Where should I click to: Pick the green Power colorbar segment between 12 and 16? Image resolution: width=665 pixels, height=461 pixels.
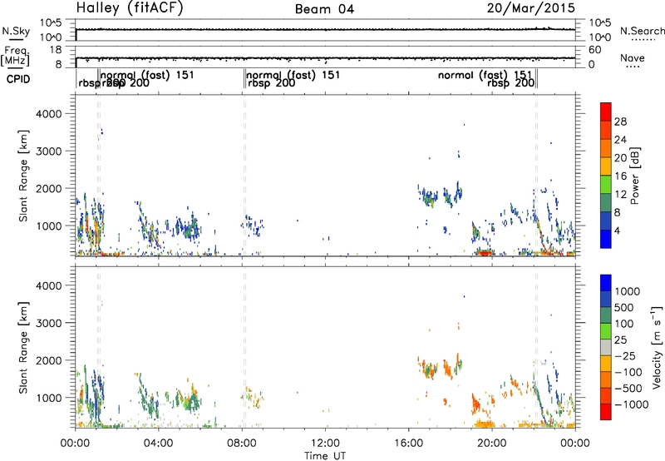tap(606, 184)
